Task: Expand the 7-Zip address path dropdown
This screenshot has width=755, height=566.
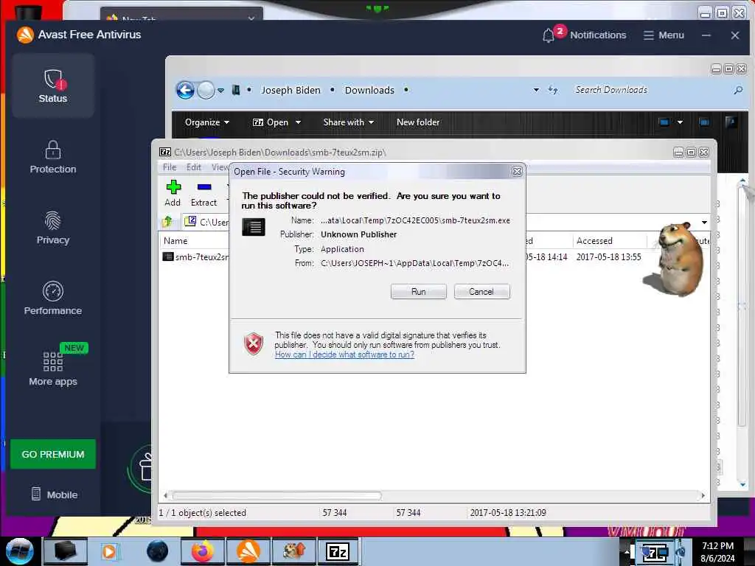Action: click(x=704, y=223)
